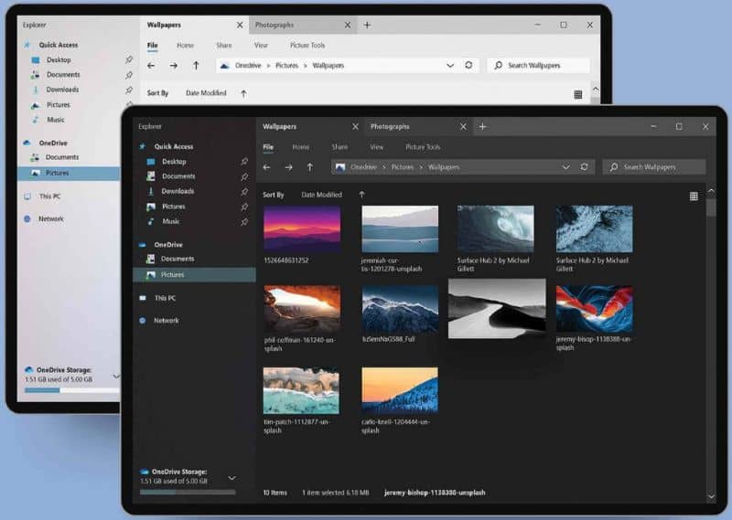Viewport: 732px width, 520px height.
Task: Select the carlo-knell-1204444-unsplash thumbnail
Action: pos(400,390)
